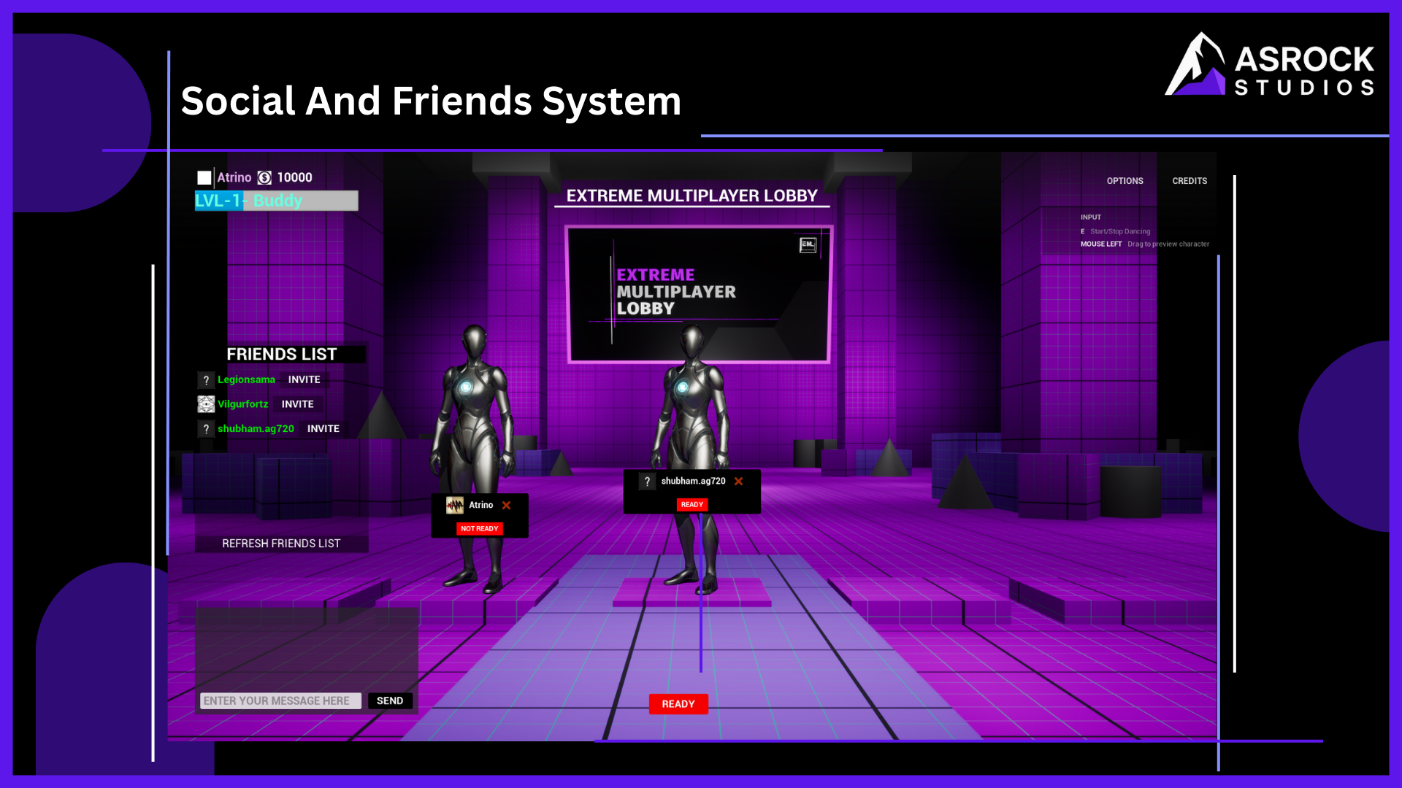Click the Start/Stop Dancing input hint
The width and height of the screenshot is (1402, 788).
click(1119, 231)
